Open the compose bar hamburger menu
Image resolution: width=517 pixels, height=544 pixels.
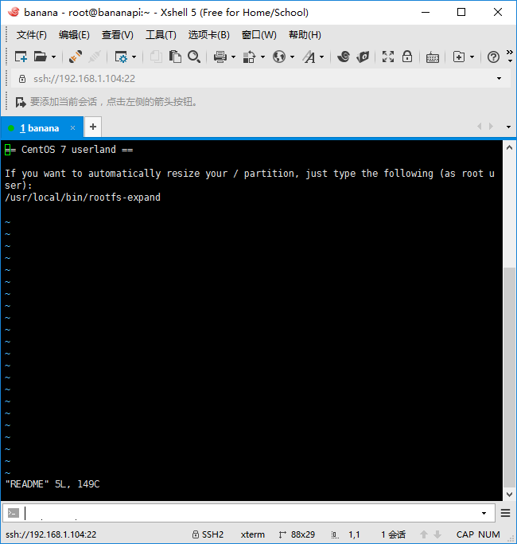tap(506, 513)
